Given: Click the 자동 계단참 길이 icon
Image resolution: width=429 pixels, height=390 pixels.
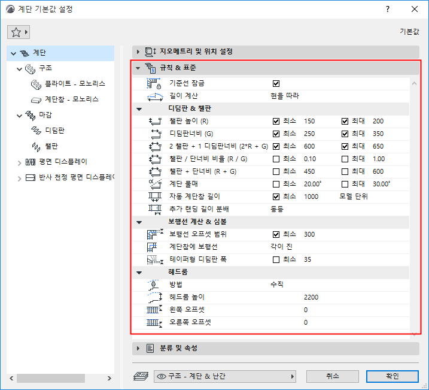Looking at the screenshot, I should [x=155, y=196].
